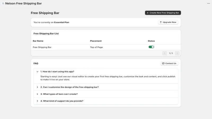Open the 'Free Shipping Bar' row name
This screenshot has height=119, width=212.
pyautogui.click(x=42, y=47)
